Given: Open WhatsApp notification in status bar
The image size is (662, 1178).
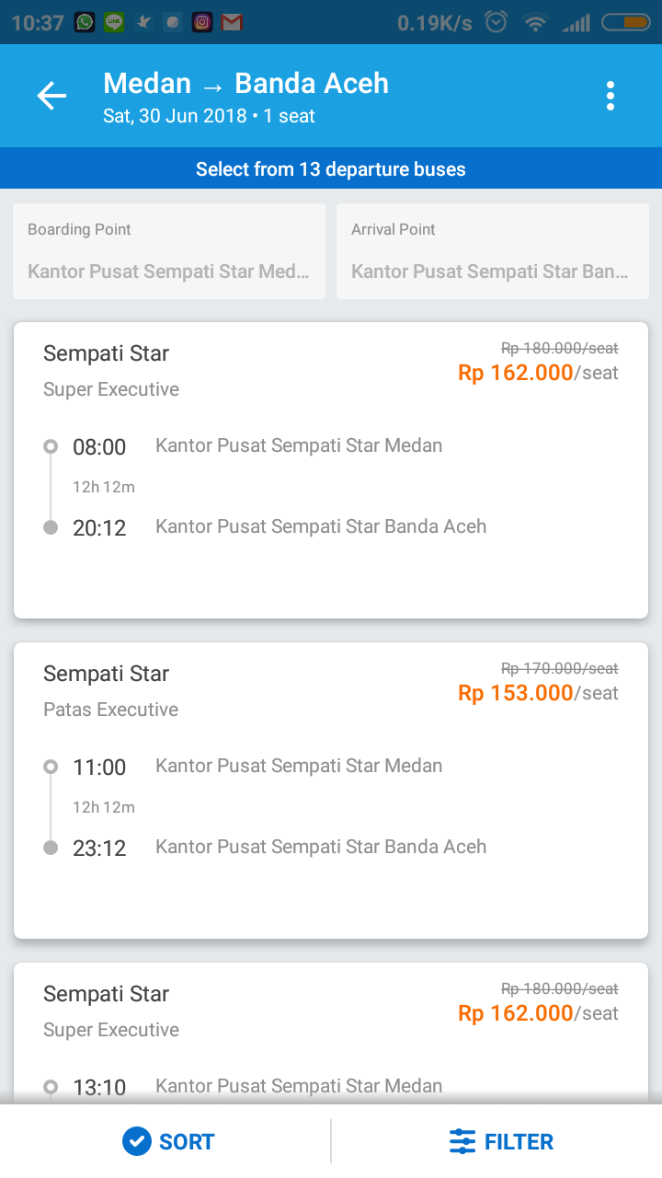Looking at the screenshot, I should 85,22.
